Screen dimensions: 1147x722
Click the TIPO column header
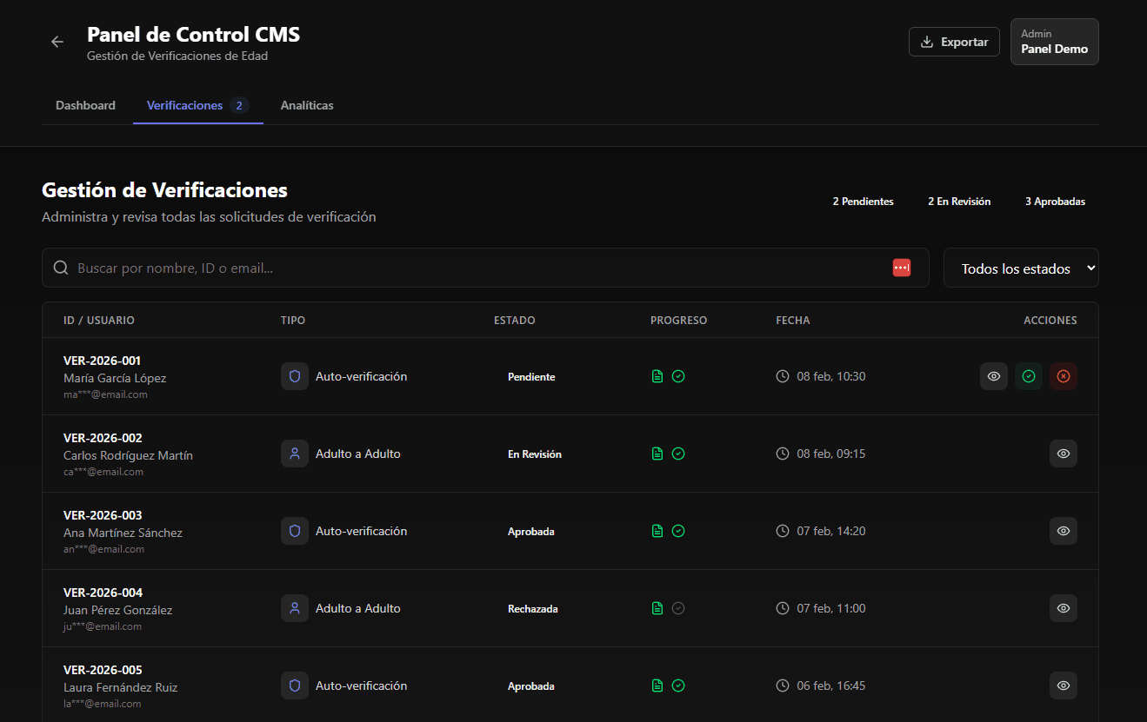[293, 321]
